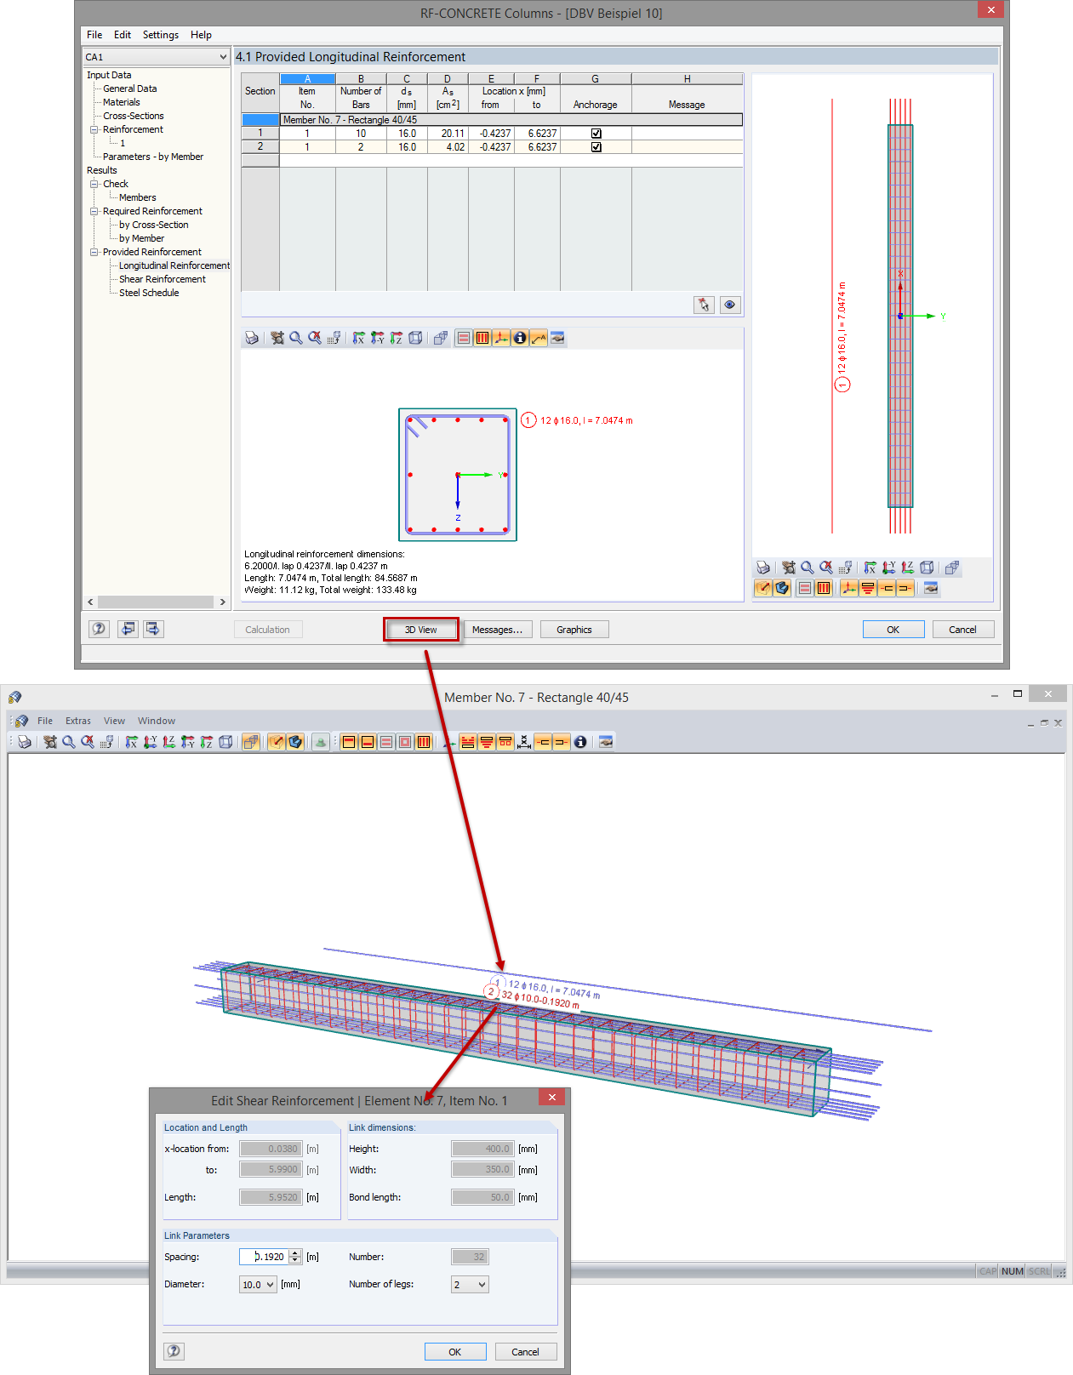Go to previous table with the back-arrow icon

pyautogui.click(x=128, y=629)
